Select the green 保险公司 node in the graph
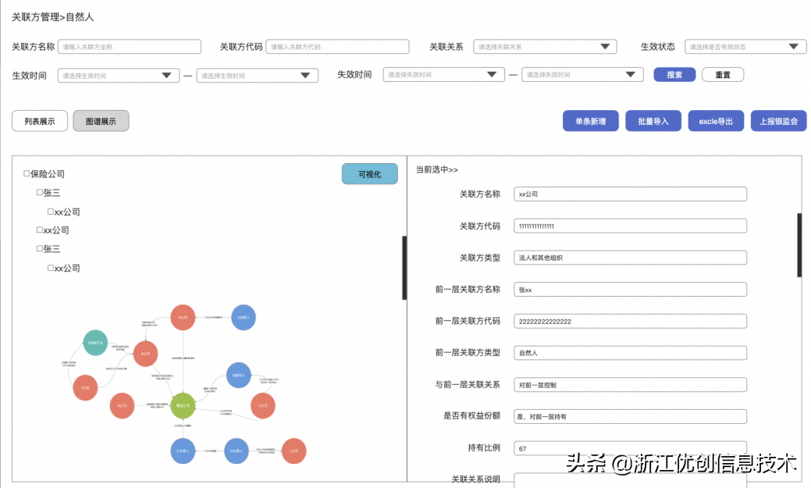This screenshot has height=488, width=811. (x=183, y=405)
